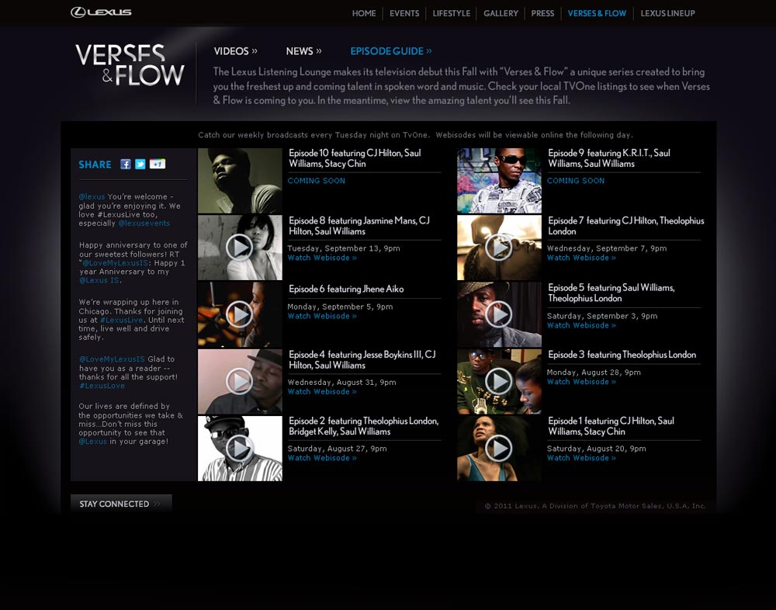Click @Lexus IS mention link
The width and height of the screenshot is (776, 610).
(99, 280)
